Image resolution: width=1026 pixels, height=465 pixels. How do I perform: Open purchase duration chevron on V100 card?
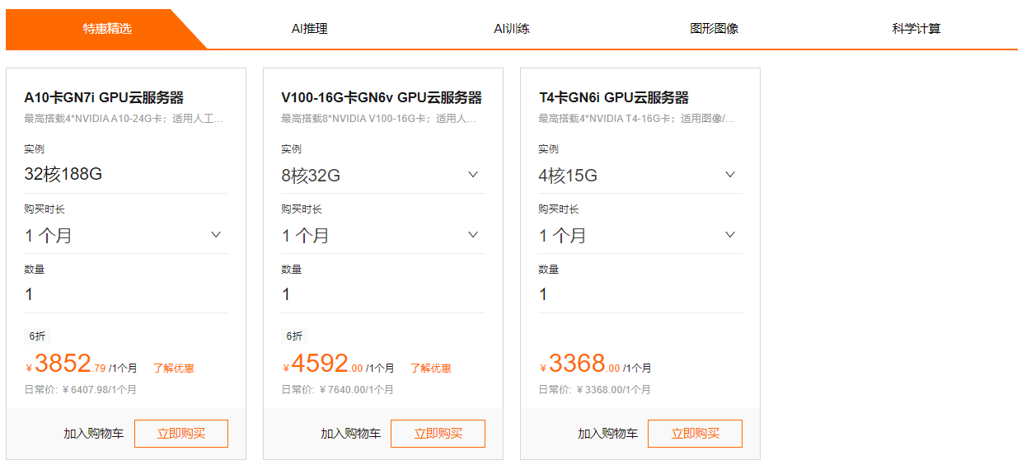tap(473, 235)
